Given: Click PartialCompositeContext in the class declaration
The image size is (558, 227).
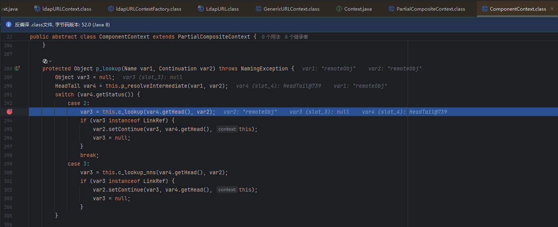Looking at the screenshot, I should [x=214, y=37].
